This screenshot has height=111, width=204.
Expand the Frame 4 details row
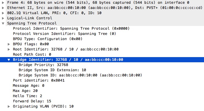(x=3, y=3)
